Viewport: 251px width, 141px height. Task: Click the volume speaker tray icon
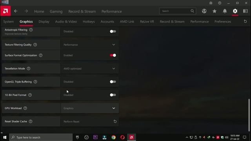coord(227,137)
